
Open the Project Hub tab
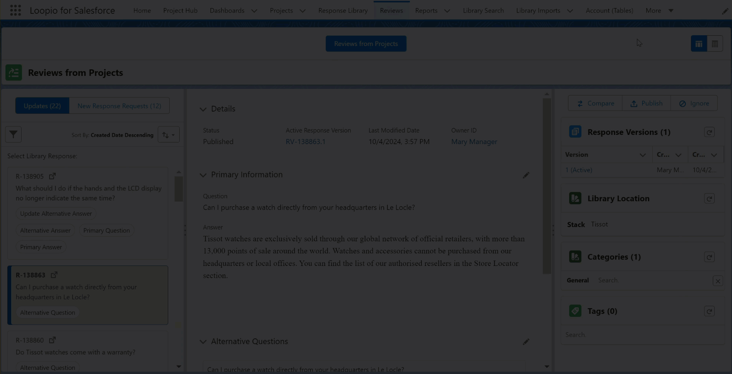point(180,10)
